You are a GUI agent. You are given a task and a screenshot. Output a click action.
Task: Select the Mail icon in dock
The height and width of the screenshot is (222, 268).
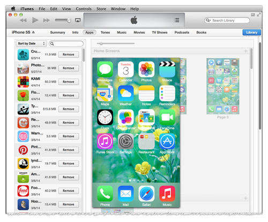126,194
